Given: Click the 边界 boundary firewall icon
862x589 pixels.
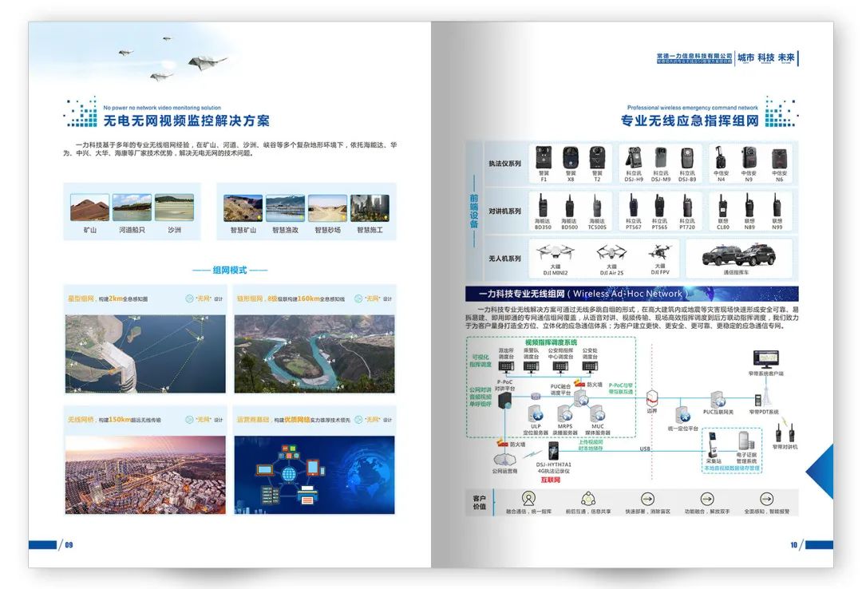Looking at the screenshot, I should pyautogui.click(x=652, y=397).
